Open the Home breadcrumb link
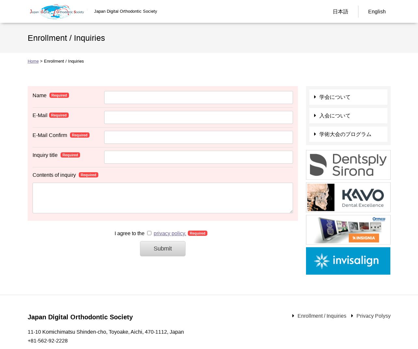The height and width of the screenshot is (349, 418). pos(33,61)
